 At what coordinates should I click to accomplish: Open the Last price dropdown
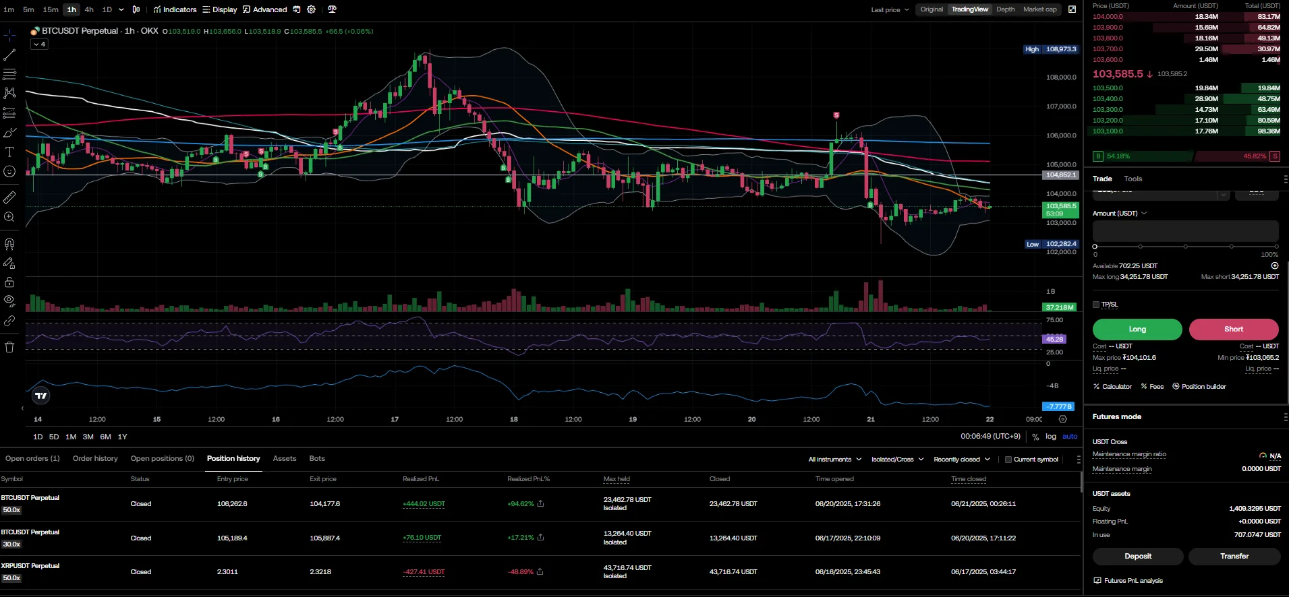pyautogui.click(x=890, y=9)
